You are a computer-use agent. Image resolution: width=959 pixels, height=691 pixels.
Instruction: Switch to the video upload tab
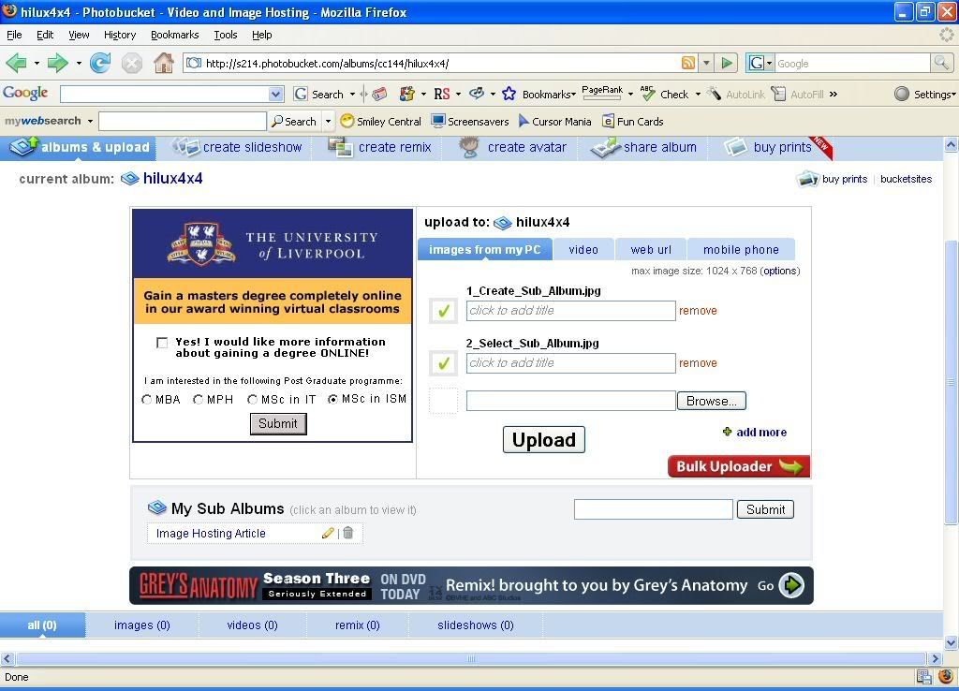(x=583, y=249)
